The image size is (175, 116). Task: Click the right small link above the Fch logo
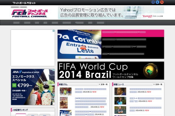click(23, 7)
